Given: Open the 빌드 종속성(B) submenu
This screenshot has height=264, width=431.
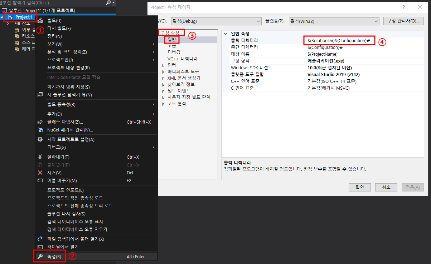Looking at the screenshot, I should pyautogui.click(x=96, y=104).
